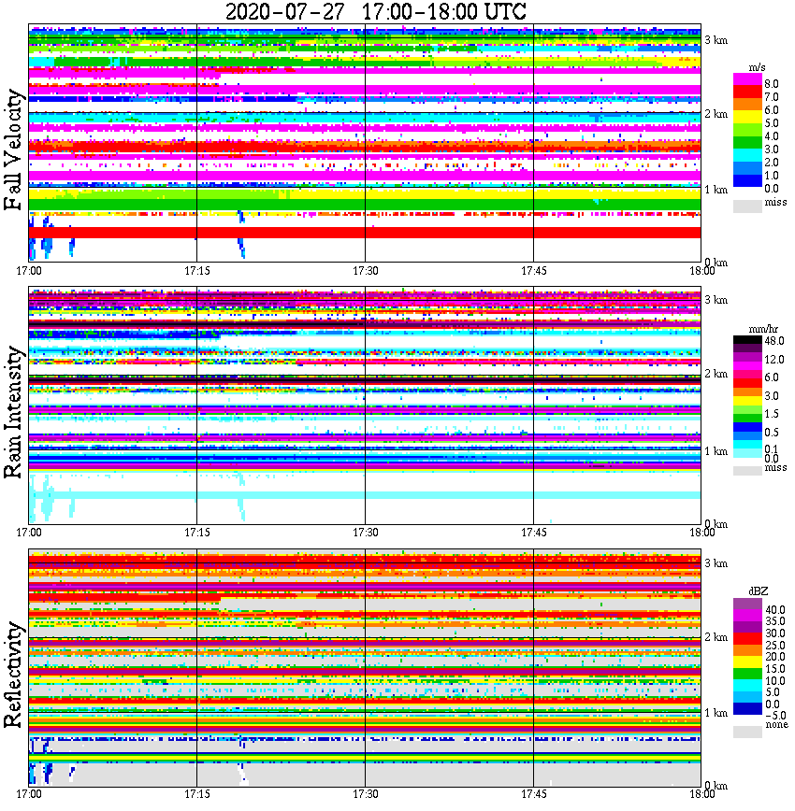Click the 'none' label in the dBZ legend

(x=777, y=725)
